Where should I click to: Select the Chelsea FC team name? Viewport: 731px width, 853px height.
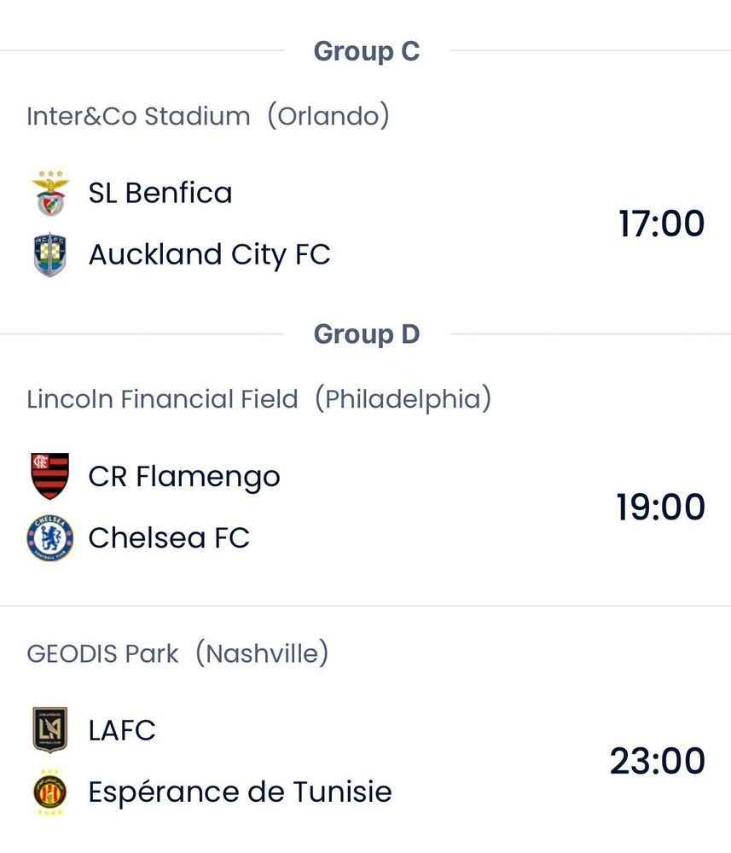click(169, 537)
